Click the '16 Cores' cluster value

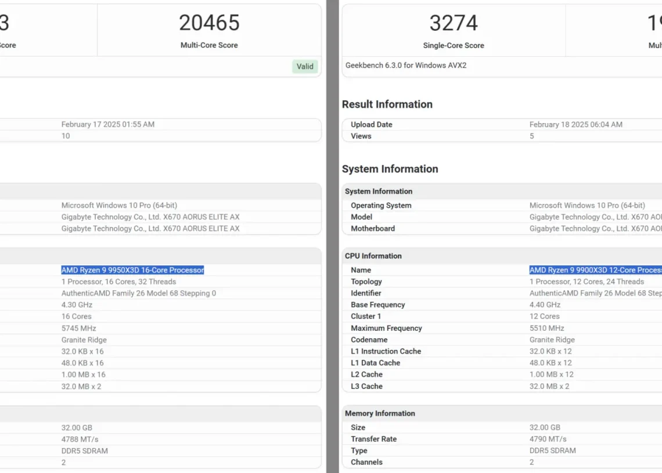pyautogui.click(x=77, y=316)
